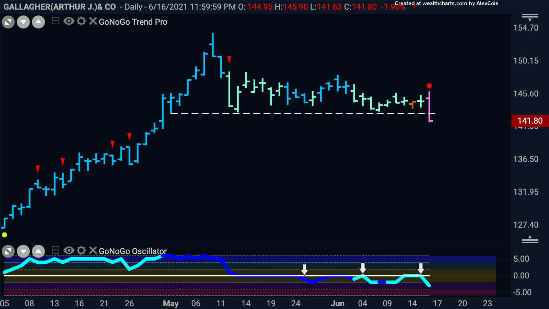Click the -1.90% change value in header
The height and width of the screenshot is (309, 549).
[393, 7]
